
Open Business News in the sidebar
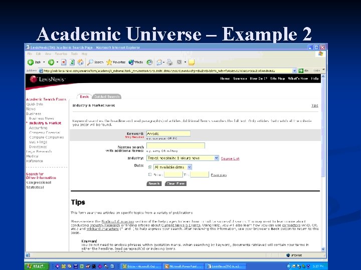point(42,118)
